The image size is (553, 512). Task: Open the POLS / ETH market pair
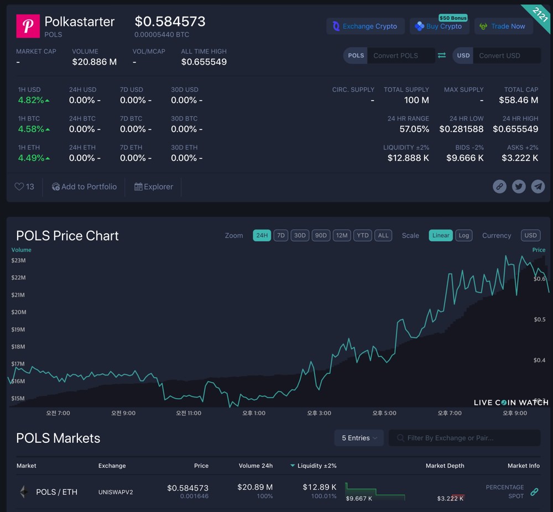click(x=56, y=492)
